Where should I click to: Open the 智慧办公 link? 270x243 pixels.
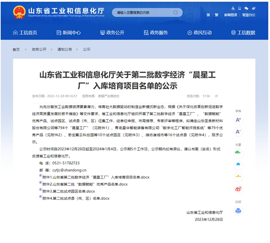coord(248,15)
